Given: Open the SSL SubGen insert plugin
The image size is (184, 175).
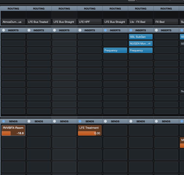Looking at the screenshot, I should 141,37.
